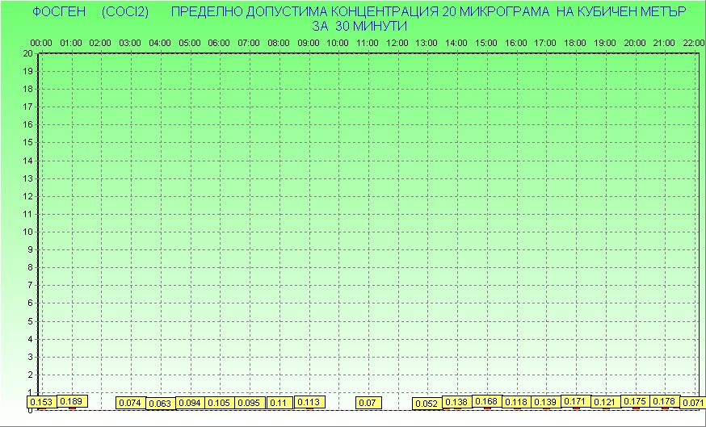
Task: Select the 0.052 data label
Action: [x=427, y=404]
